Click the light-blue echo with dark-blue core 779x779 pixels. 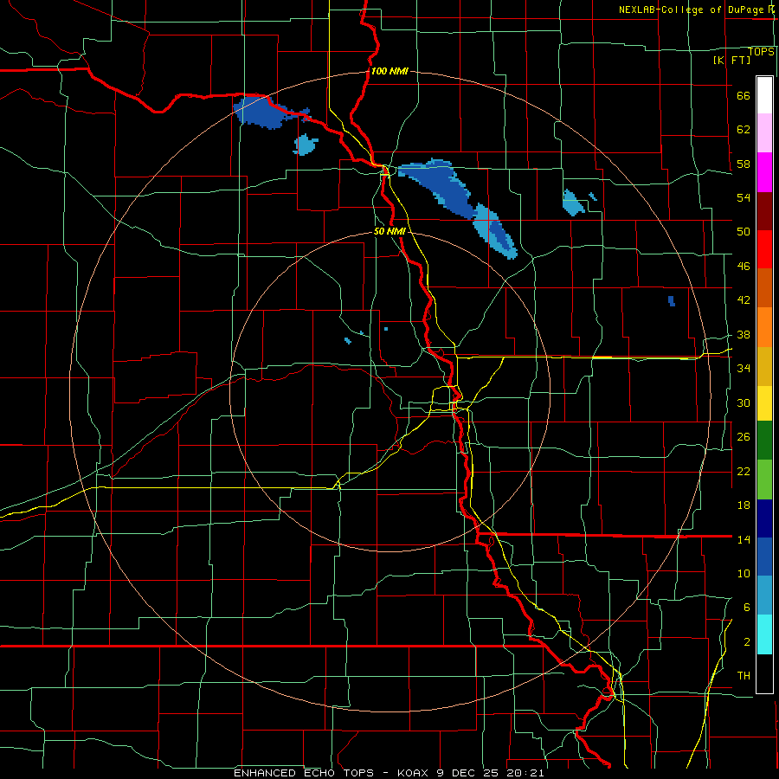[494, 230]
